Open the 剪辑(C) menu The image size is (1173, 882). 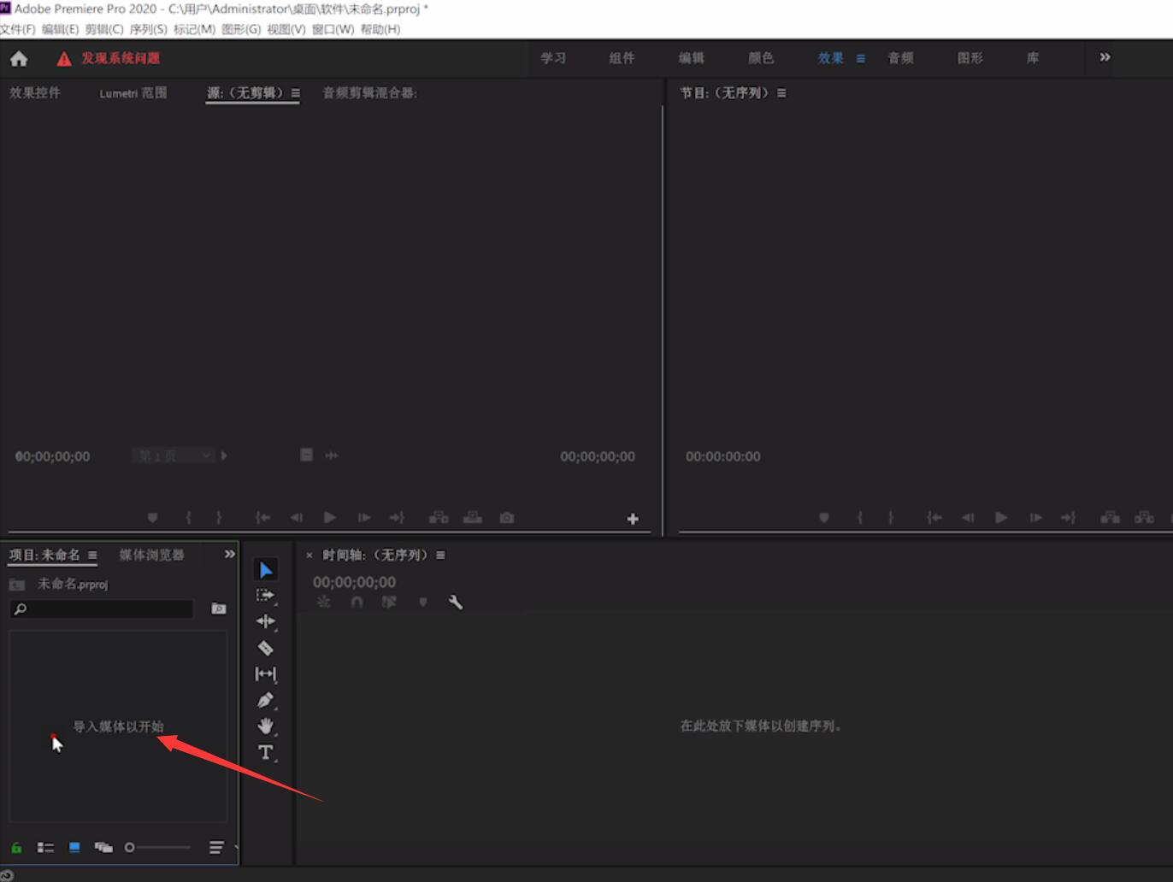(103, 29)
